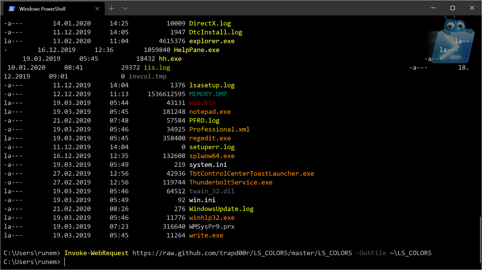Click the red mib.bin filename
This screenshot has height=270, width=482.
(x=202, y=103)
